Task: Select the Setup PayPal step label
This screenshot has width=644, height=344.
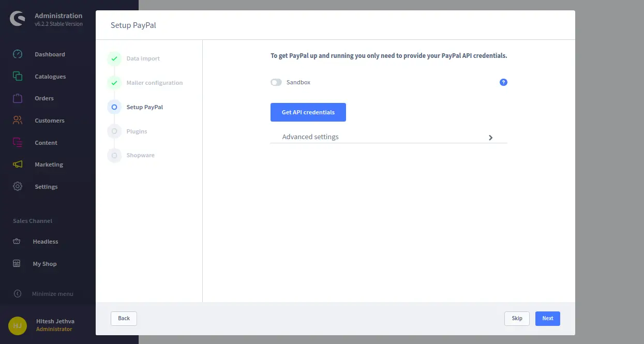Action: (x=145, y=107)
